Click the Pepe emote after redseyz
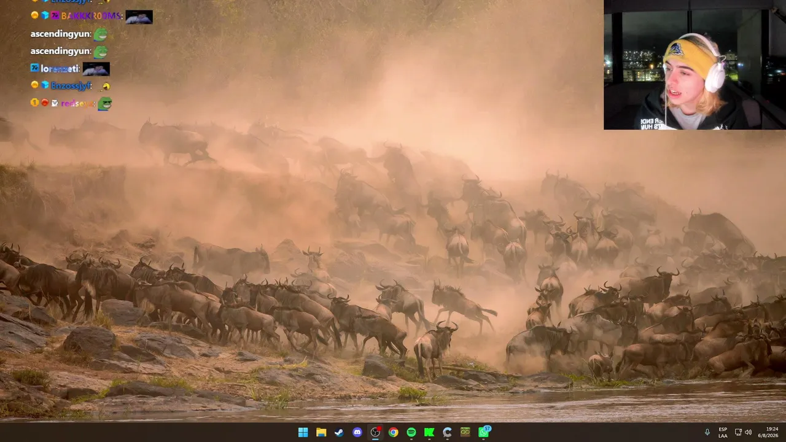Viewport: 786px width, 442px height. 105,103
